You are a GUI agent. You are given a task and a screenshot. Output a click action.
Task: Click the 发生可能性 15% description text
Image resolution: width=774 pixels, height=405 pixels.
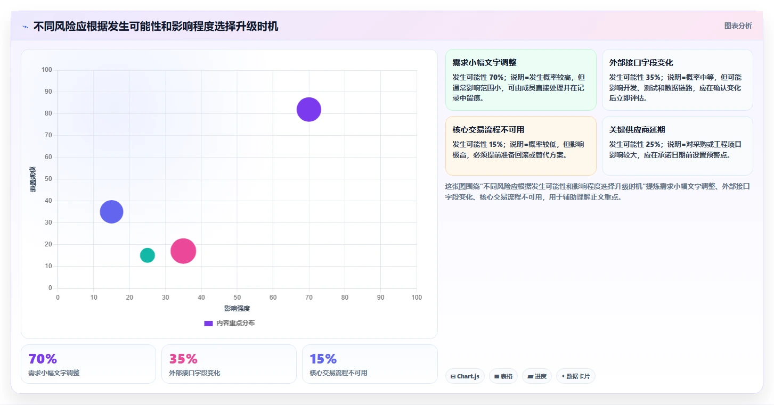tap(518, 150)
